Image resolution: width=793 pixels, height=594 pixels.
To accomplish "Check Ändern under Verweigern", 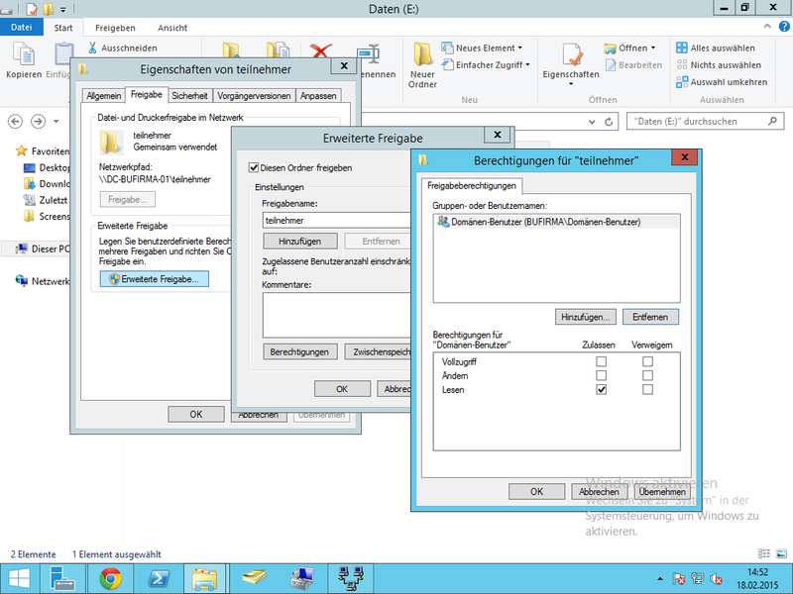I will click(x=647, y=376).
